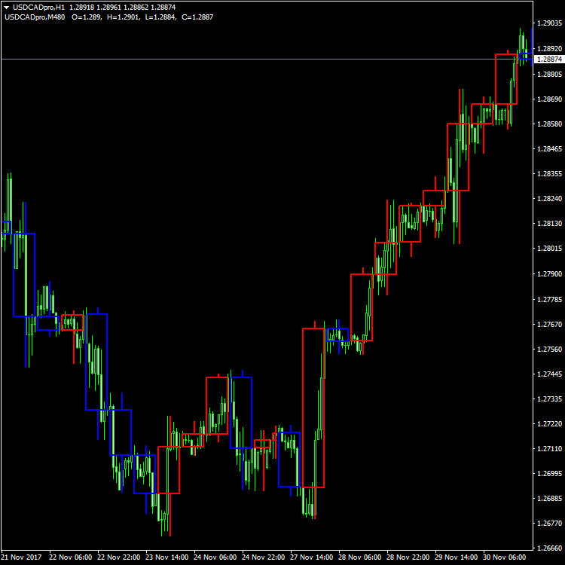565x565 pixels.
Task: Click the 1.26885 price scale value
Action: click(x=549, y=499)
